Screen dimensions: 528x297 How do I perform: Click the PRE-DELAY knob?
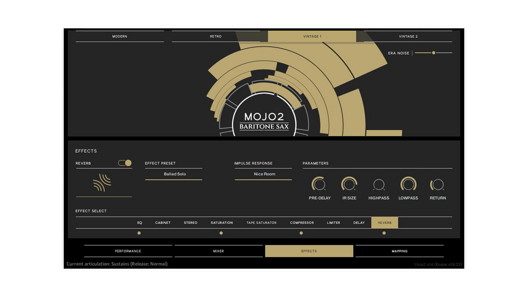[319, 184]
